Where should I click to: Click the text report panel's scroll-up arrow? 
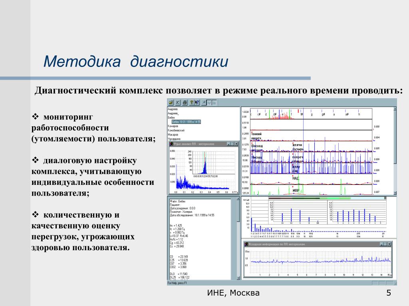point(238,198)
